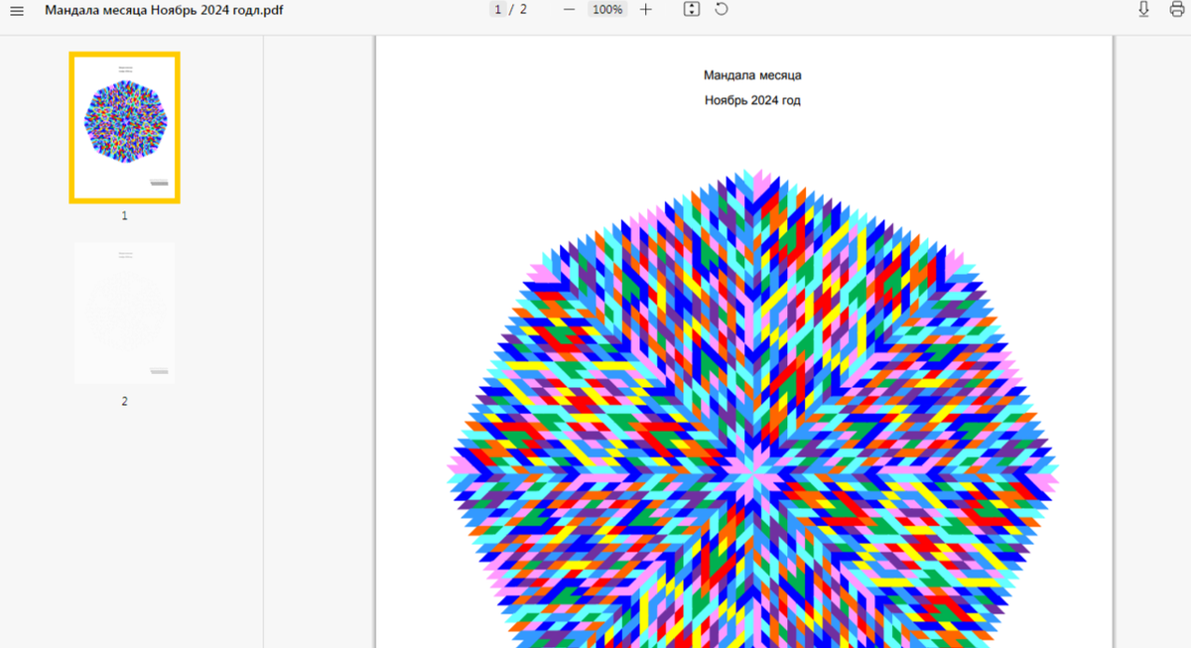Zoom out with the minus icon
This screenshot has height=648, width=1191.
click(x=569, y=9)
